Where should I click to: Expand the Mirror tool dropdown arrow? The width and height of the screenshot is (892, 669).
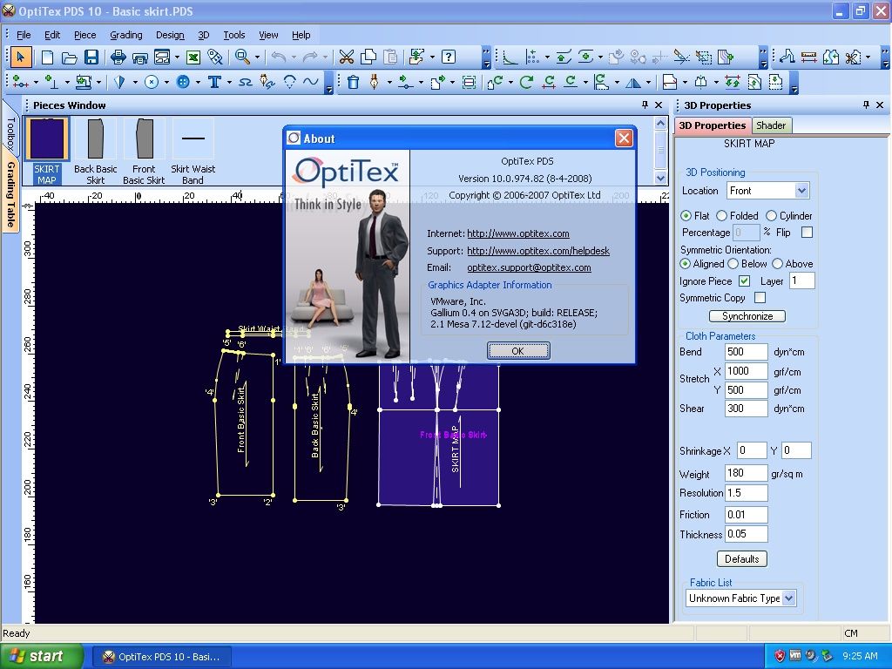[648, 83]
